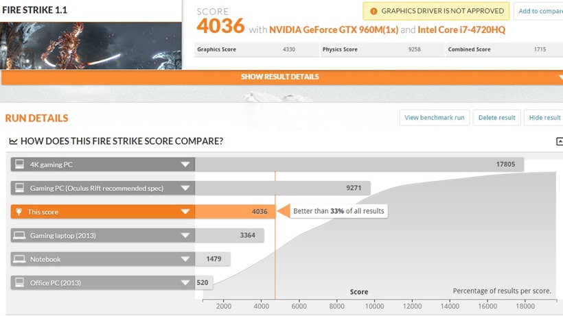This screenshot has width=563, height=316.
Task: Click the Add to compare button
Action: tap(540, 11)
